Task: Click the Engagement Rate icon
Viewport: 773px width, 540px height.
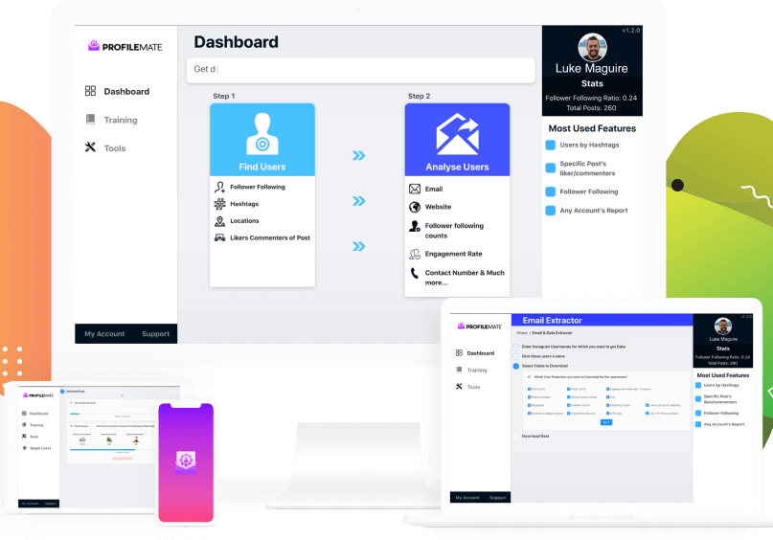Action: point(415,255)
